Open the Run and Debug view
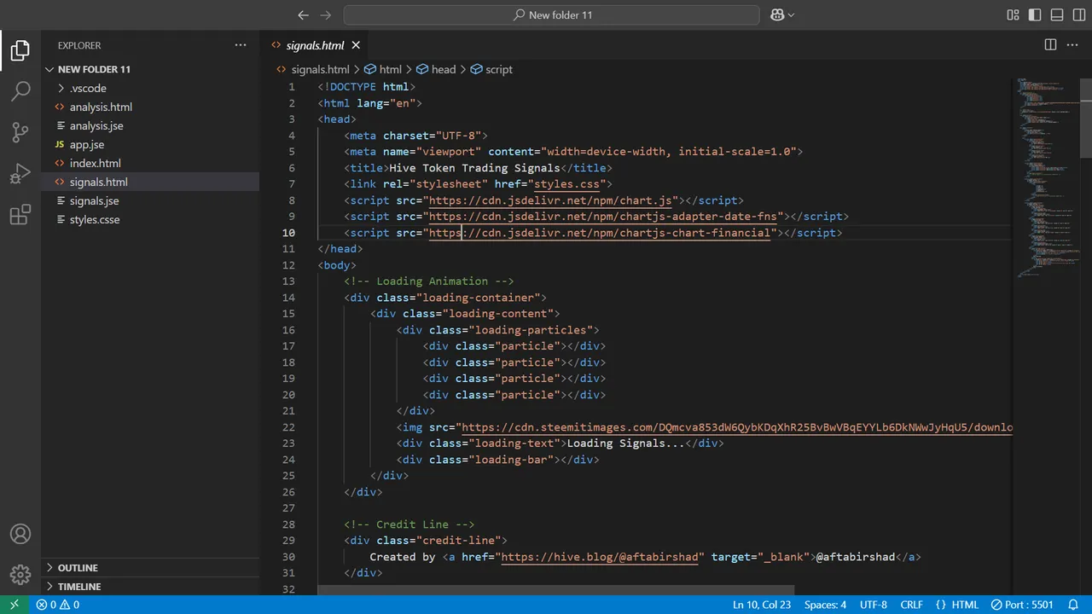This screenshot has height=614, width=1092. click(x=20, y=173)
